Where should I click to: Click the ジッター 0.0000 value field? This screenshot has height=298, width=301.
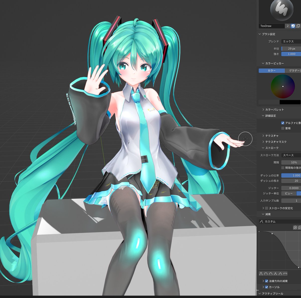(x=291, y=188)
